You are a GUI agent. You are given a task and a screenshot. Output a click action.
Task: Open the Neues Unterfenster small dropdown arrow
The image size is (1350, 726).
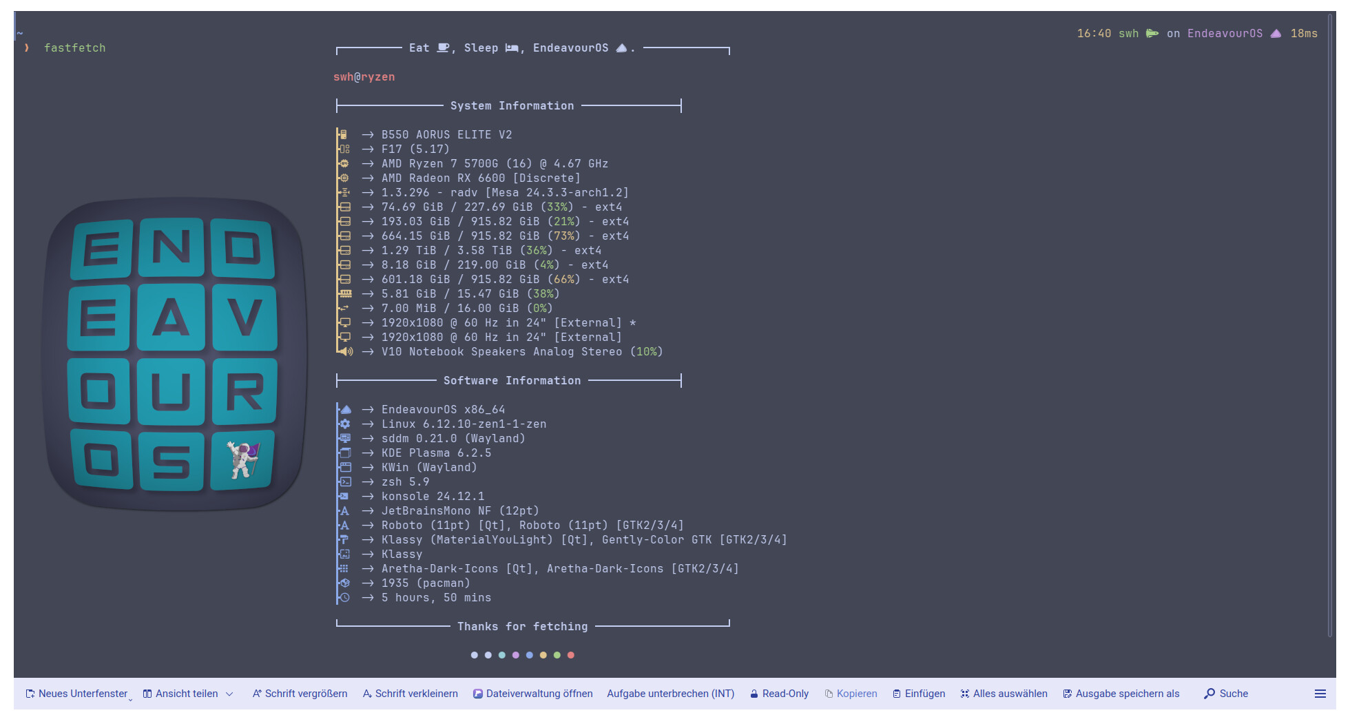coord(130,699)
